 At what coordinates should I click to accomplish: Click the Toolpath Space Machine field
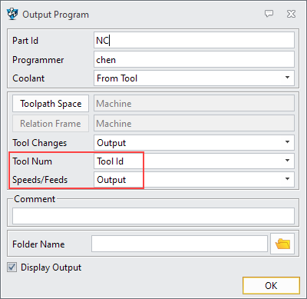[x=194, y=104]
